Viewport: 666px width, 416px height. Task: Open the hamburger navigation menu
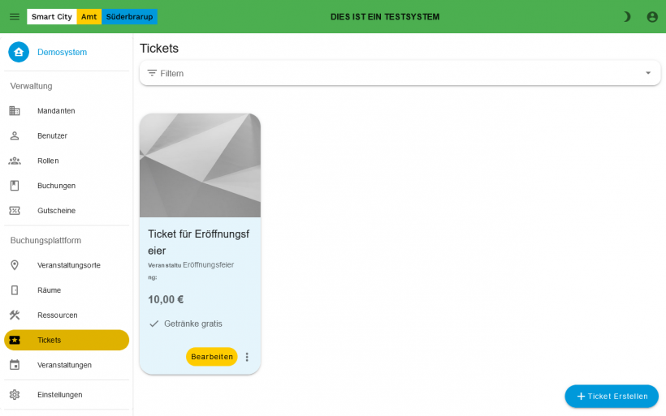15,16
